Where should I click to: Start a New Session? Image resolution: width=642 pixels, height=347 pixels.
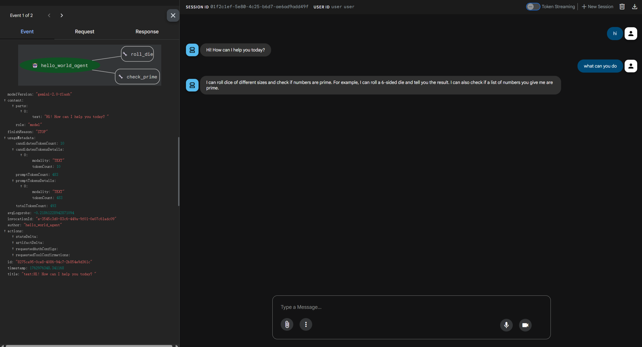(597, 7)
